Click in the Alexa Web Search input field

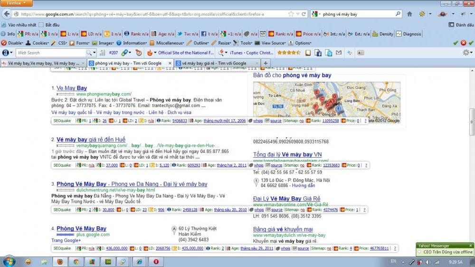51,53
